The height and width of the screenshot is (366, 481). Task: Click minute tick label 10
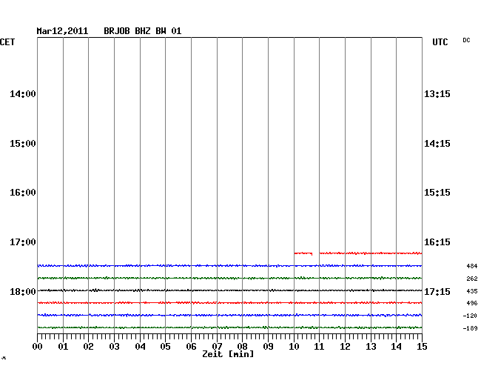[294, 347]
